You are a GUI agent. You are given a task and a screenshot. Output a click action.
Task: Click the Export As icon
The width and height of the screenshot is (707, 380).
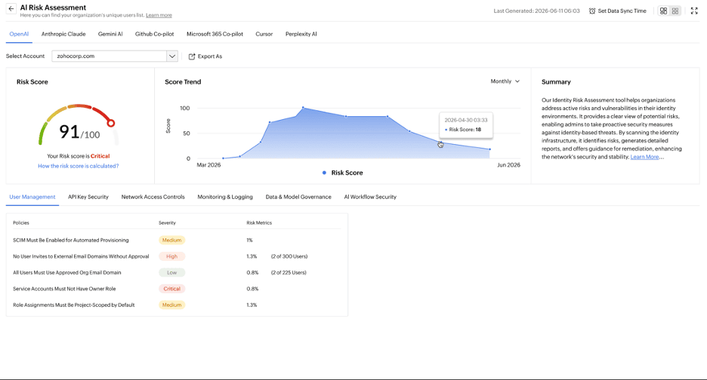coord(192,57)
